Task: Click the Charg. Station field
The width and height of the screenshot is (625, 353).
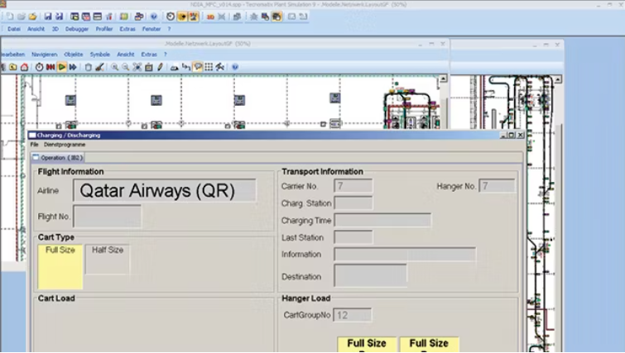Action: (x=353, y=203)
